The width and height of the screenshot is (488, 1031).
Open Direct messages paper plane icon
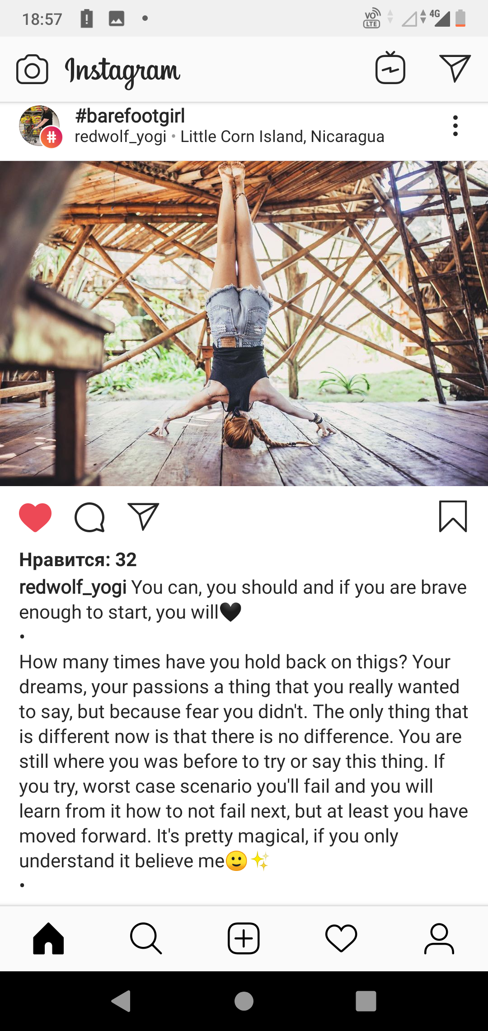point(455,68)
